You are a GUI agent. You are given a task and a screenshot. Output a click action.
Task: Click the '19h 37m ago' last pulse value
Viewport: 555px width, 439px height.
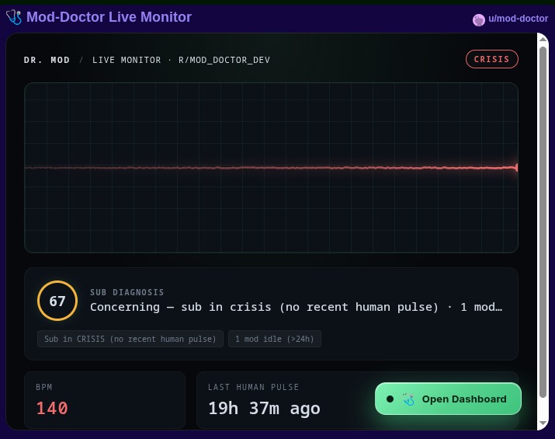[x=264, y=408]
